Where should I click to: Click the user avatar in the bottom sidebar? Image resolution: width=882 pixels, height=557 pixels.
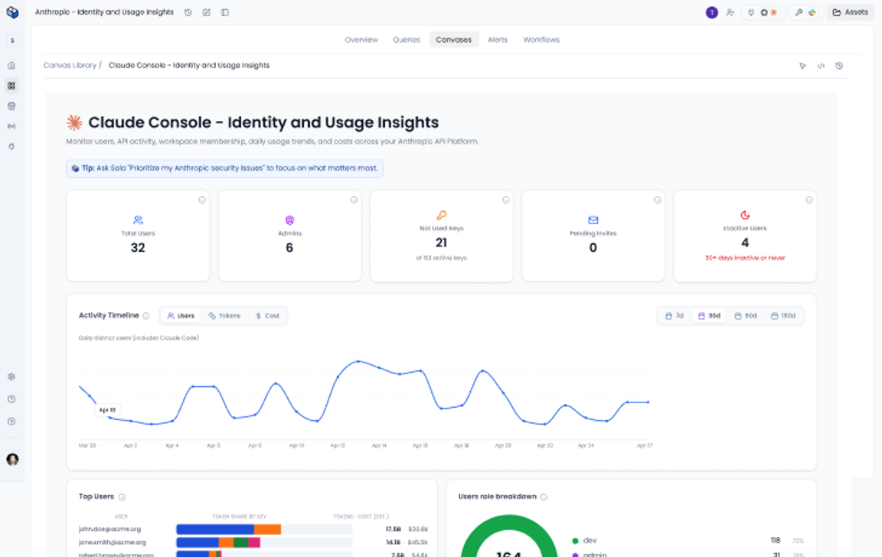tap(12, 458)
